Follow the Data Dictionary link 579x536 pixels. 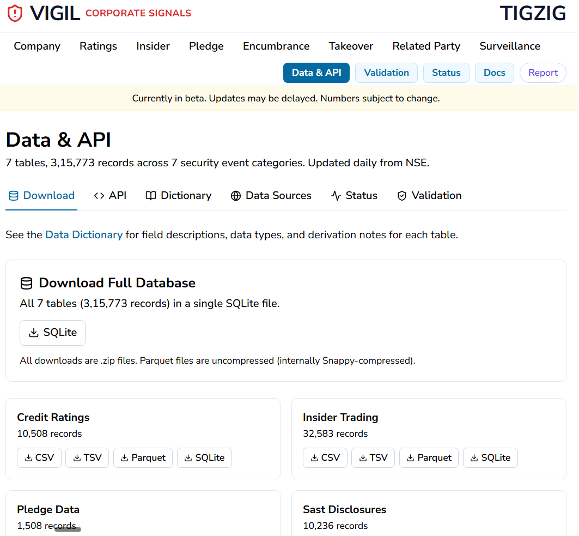point(84,234)
